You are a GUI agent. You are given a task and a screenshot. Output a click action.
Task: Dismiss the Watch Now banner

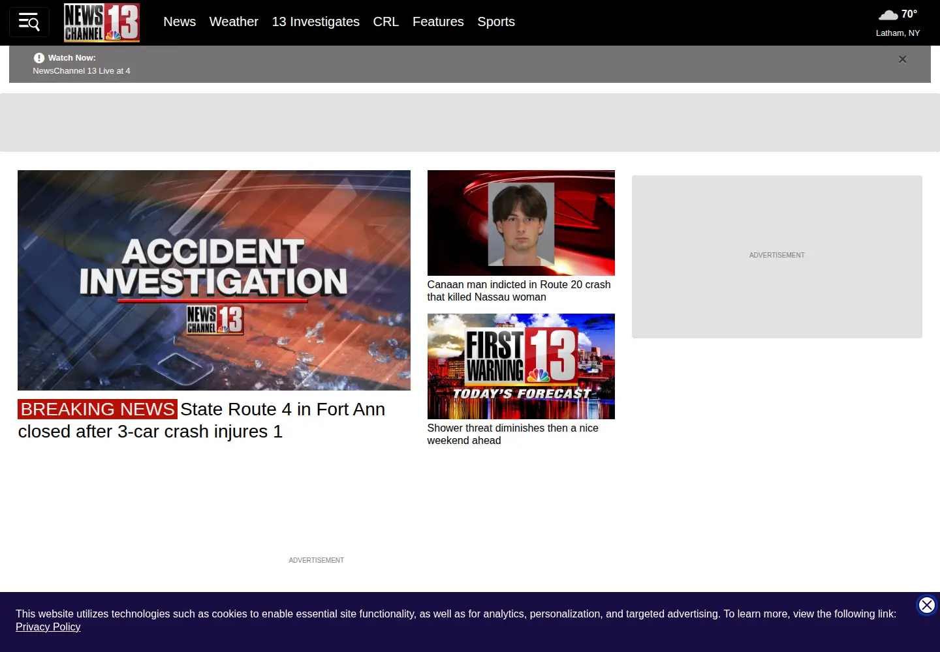902,59
